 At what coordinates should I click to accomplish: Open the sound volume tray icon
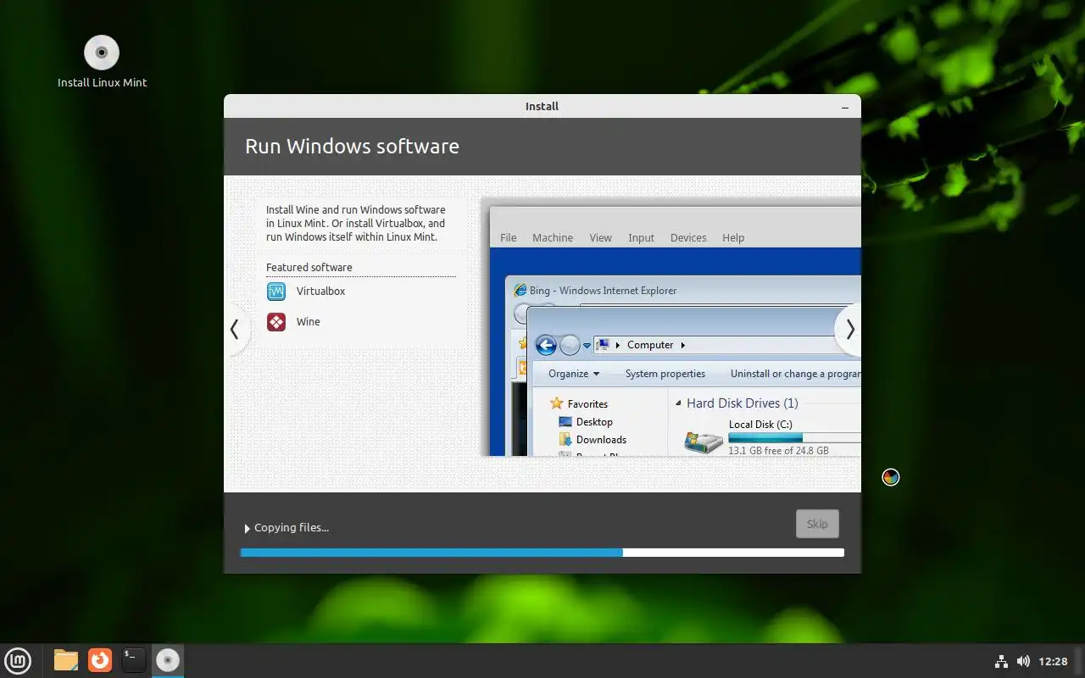click(1023, 661)
